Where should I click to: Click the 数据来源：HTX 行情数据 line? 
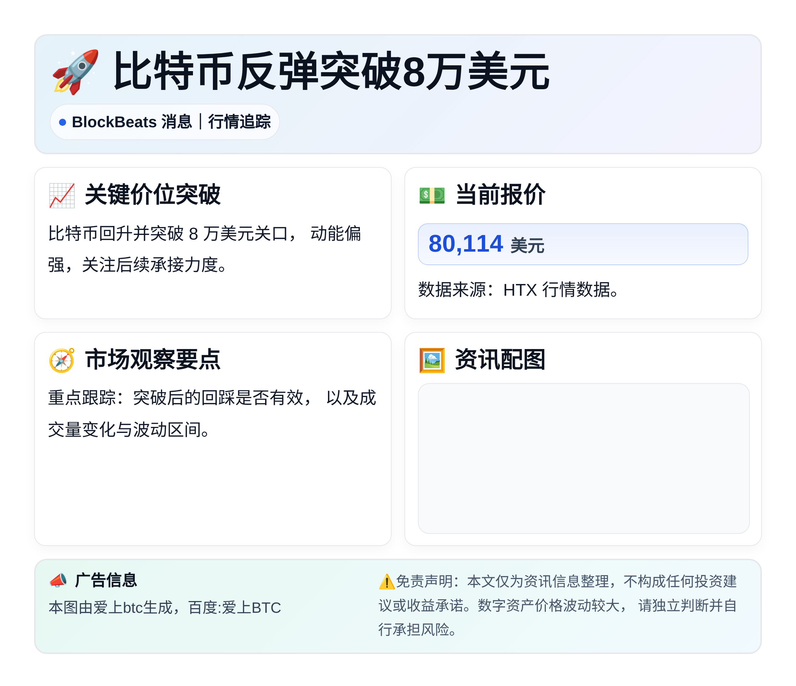tap(519, 289)
